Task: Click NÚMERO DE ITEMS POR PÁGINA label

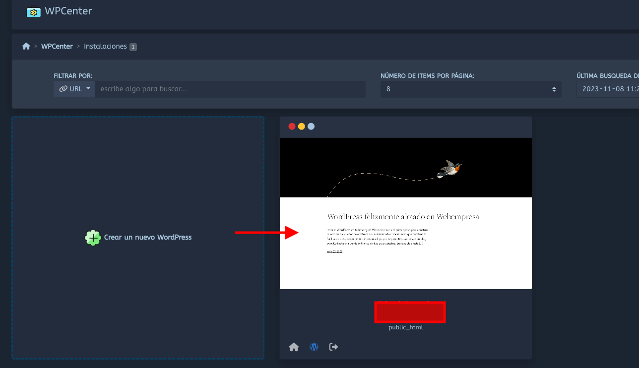Action: (x=427, y=76)
